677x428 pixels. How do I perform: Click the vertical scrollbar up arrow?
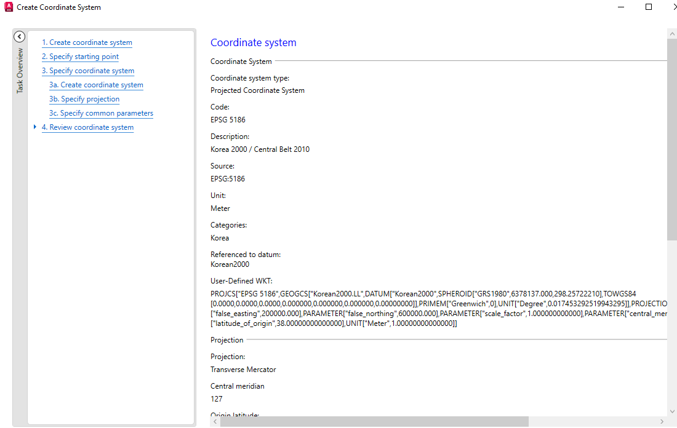coord(672,33)
